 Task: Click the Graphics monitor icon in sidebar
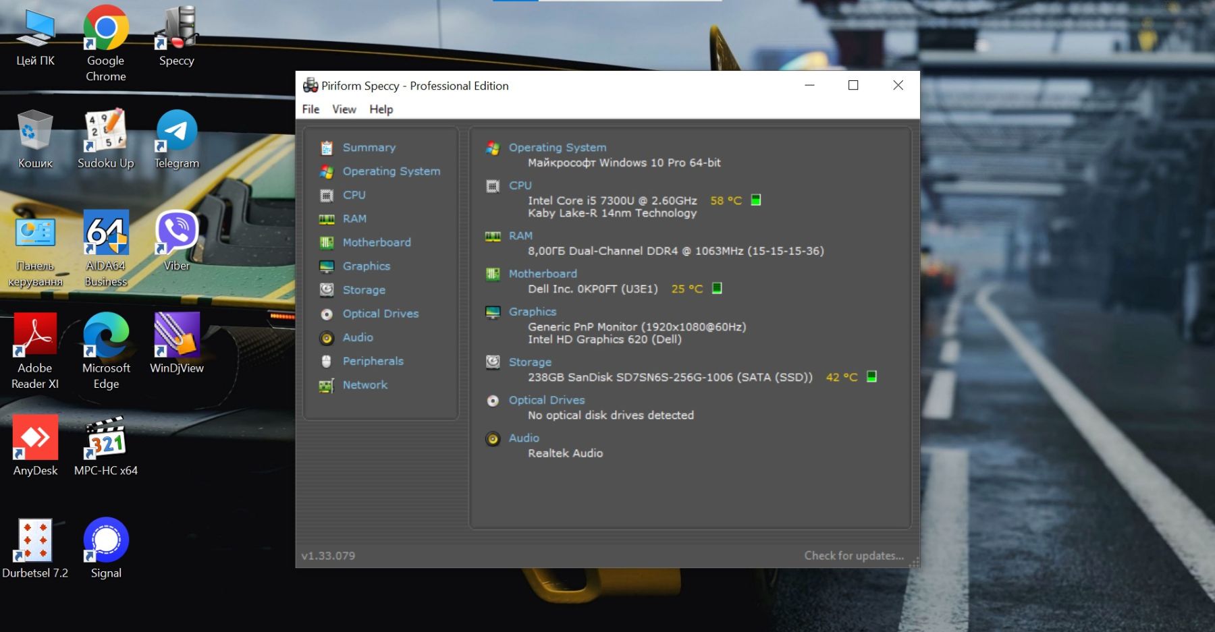327,266
